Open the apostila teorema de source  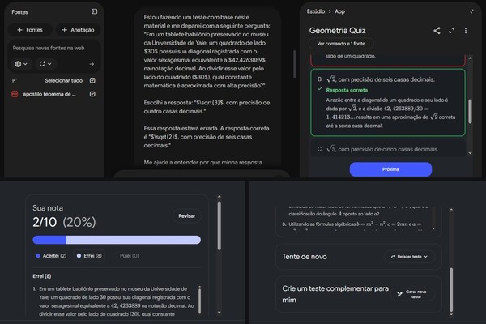coord(49,94)
